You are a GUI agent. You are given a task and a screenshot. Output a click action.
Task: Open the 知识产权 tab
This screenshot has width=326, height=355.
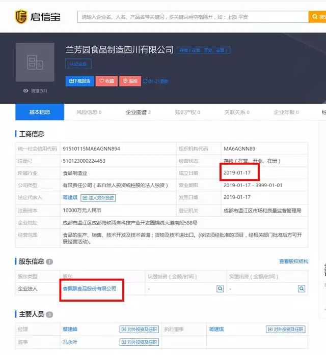coord(187,112)
